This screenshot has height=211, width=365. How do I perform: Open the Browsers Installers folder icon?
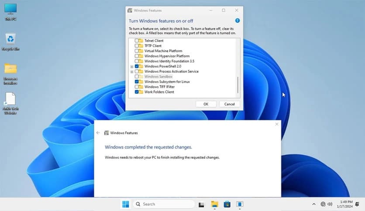point(10,74)
